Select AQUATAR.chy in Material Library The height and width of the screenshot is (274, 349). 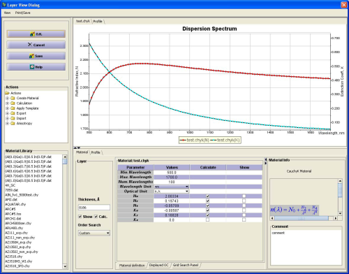(x=15, y=204)
